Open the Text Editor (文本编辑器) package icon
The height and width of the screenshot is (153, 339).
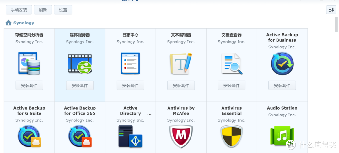pyautogui.click(x=181, y=63)
